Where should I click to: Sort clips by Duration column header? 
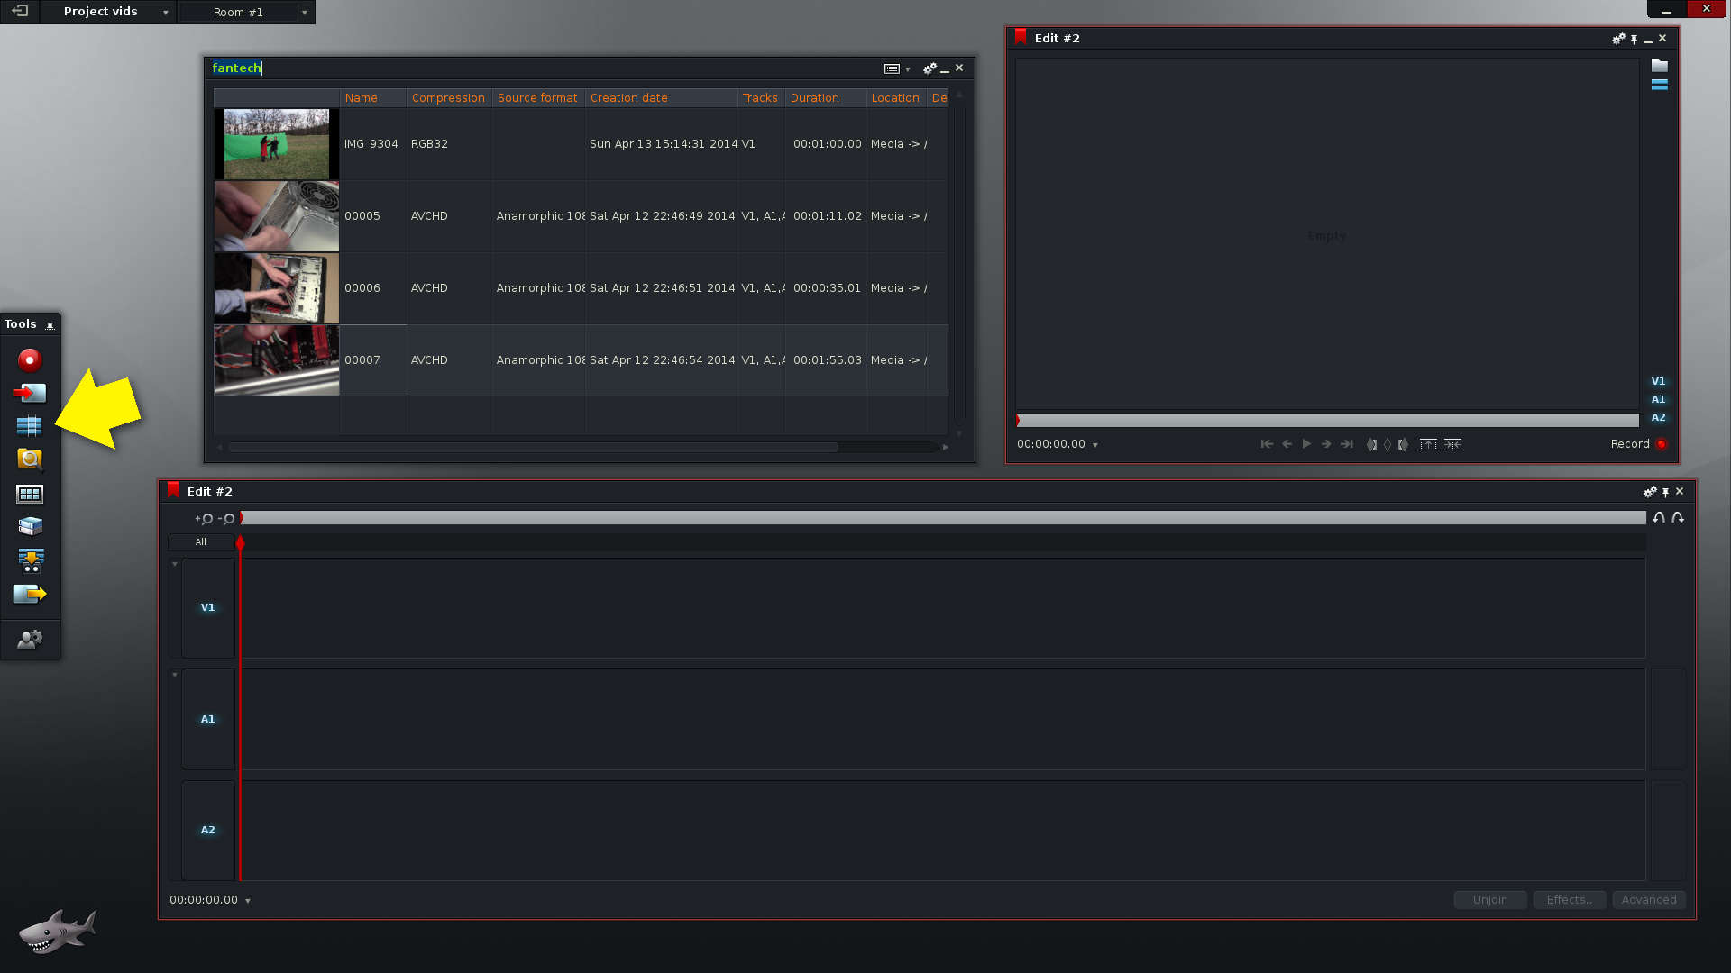point(814,98)
